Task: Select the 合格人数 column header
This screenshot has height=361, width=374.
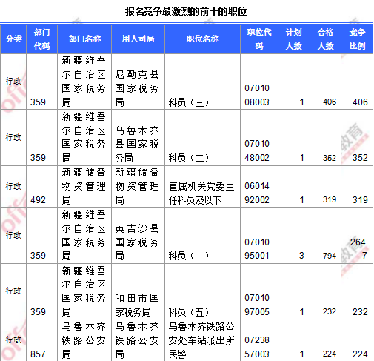Action: 325,39
